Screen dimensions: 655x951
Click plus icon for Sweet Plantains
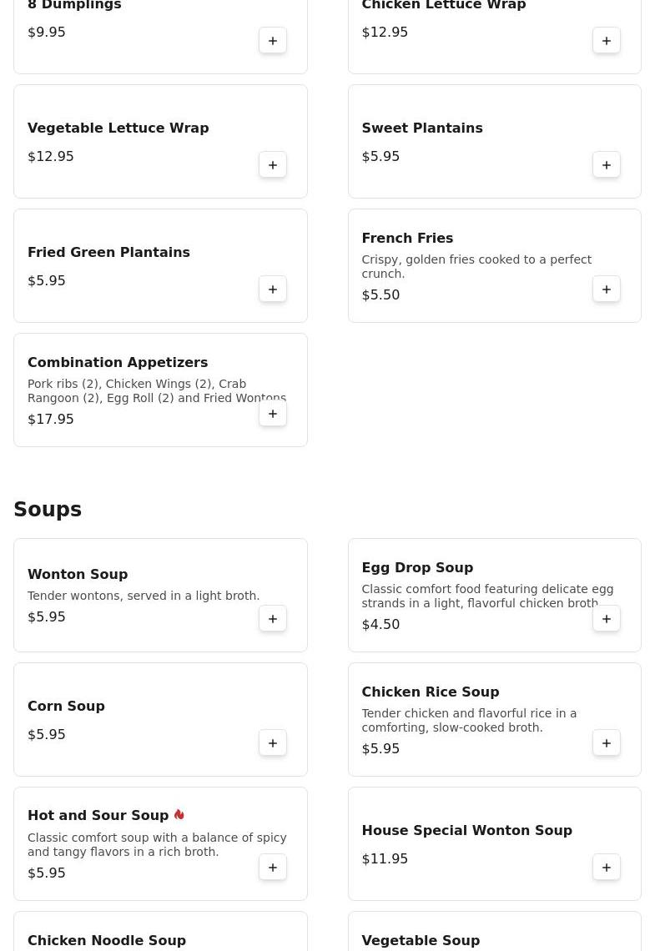click(x=607, y=165)
